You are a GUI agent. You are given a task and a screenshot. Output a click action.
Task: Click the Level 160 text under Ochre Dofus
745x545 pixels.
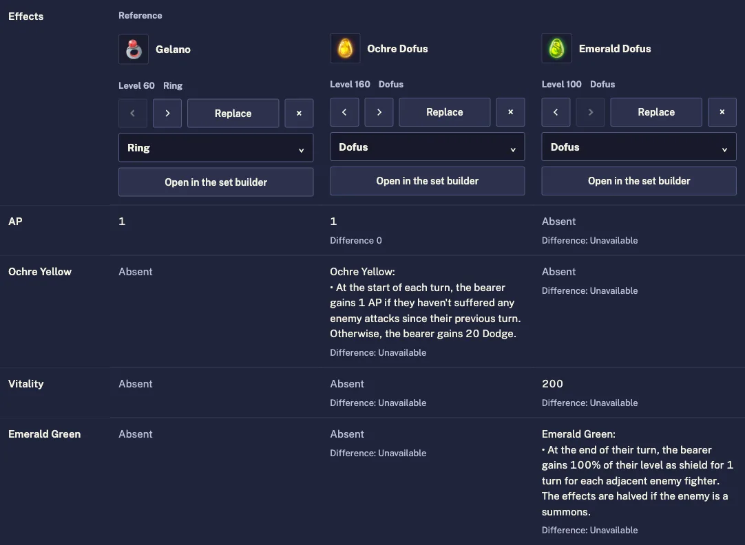click(350, 84)
